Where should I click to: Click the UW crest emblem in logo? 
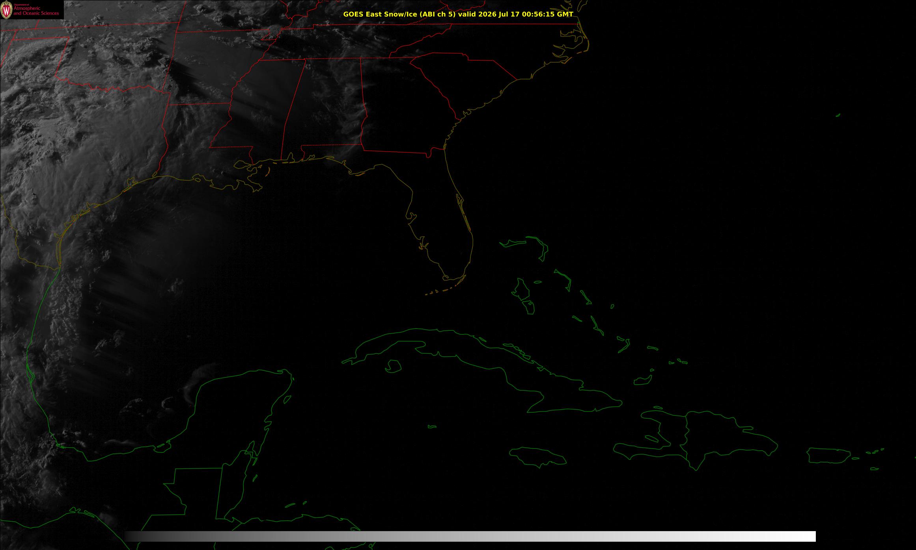(x=6, y=11)
